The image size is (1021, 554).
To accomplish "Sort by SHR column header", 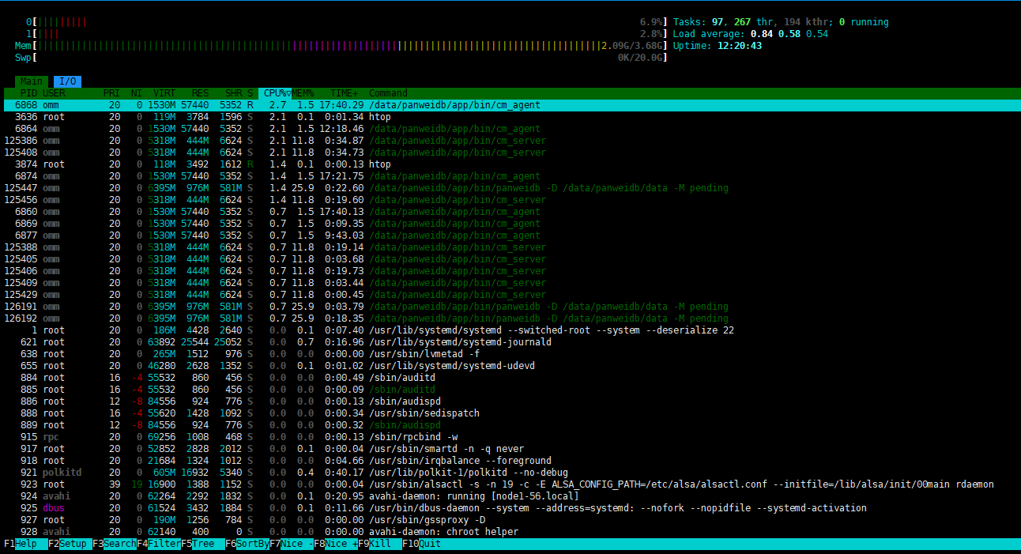I will point(233,93).
